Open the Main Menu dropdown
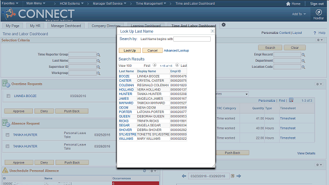 pos(35,4)
